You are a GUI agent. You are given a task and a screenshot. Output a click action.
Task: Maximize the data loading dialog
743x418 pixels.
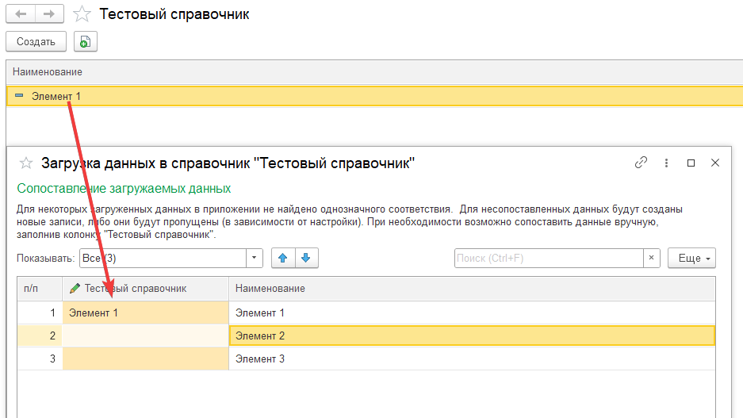(691, 163)
